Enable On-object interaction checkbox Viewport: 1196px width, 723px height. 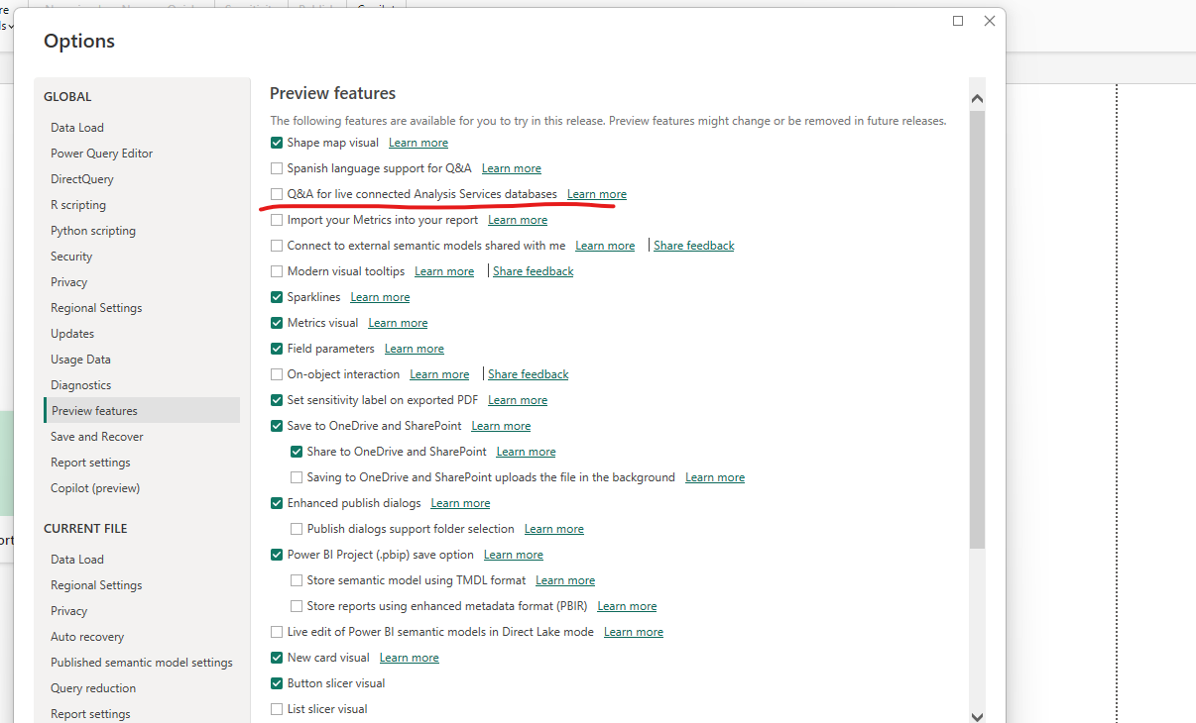(277, 374)
